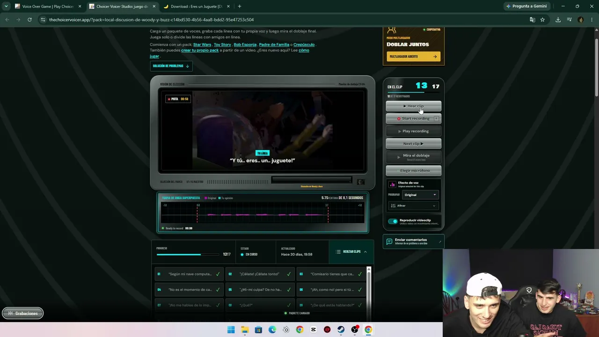The image size is (599, 337).
Task: Expand the Afinar tuning options
Action: point(413,205)
